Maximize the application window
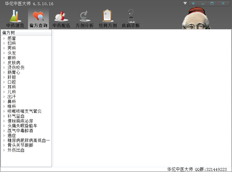 (x=212, y=3)
